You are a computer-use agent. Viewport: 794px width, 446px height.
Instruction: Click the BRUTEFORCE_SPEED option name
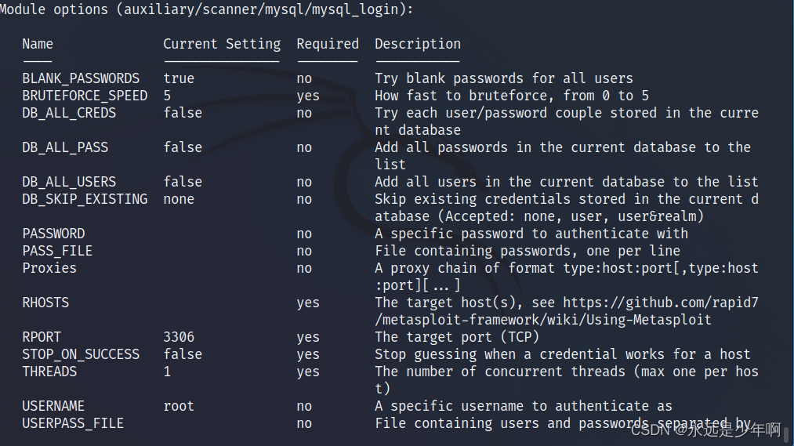coord(85,96)
